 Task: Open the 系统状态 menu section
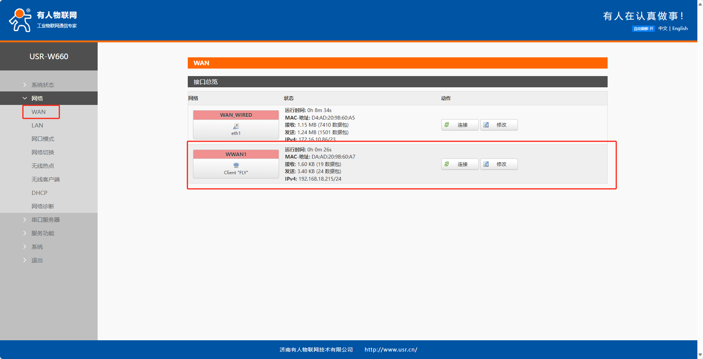[x=43, y=85]
